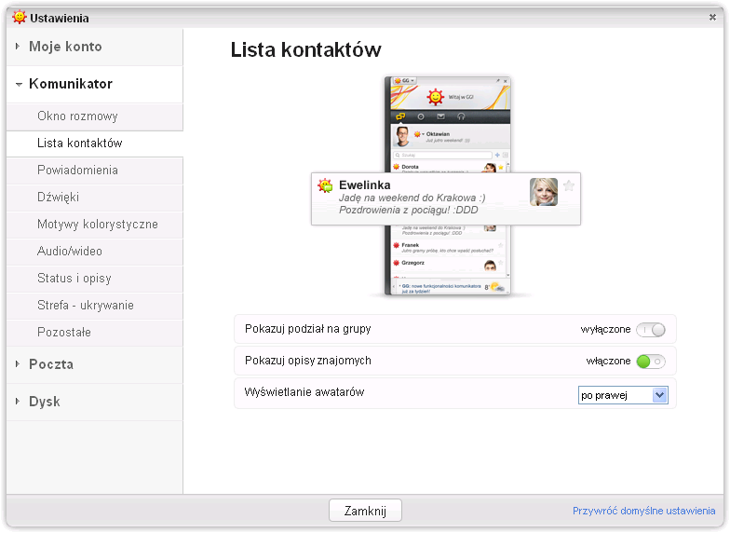Open 'Powiadomienia' settings page
This screenshot has width=730, height=533.
pos(95,171)
